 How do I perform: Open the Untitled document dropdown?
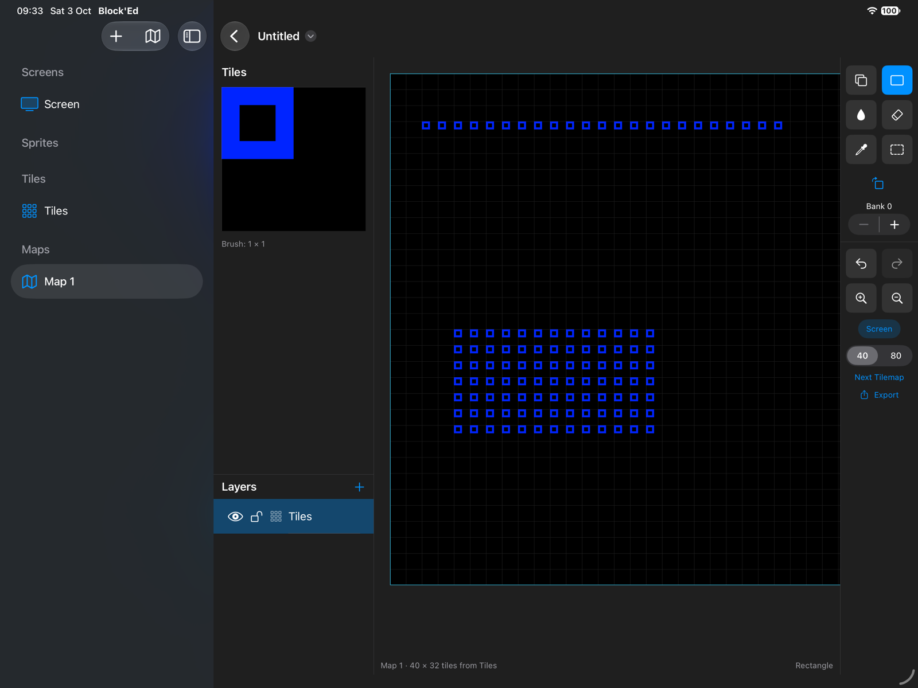coord(310,36)
